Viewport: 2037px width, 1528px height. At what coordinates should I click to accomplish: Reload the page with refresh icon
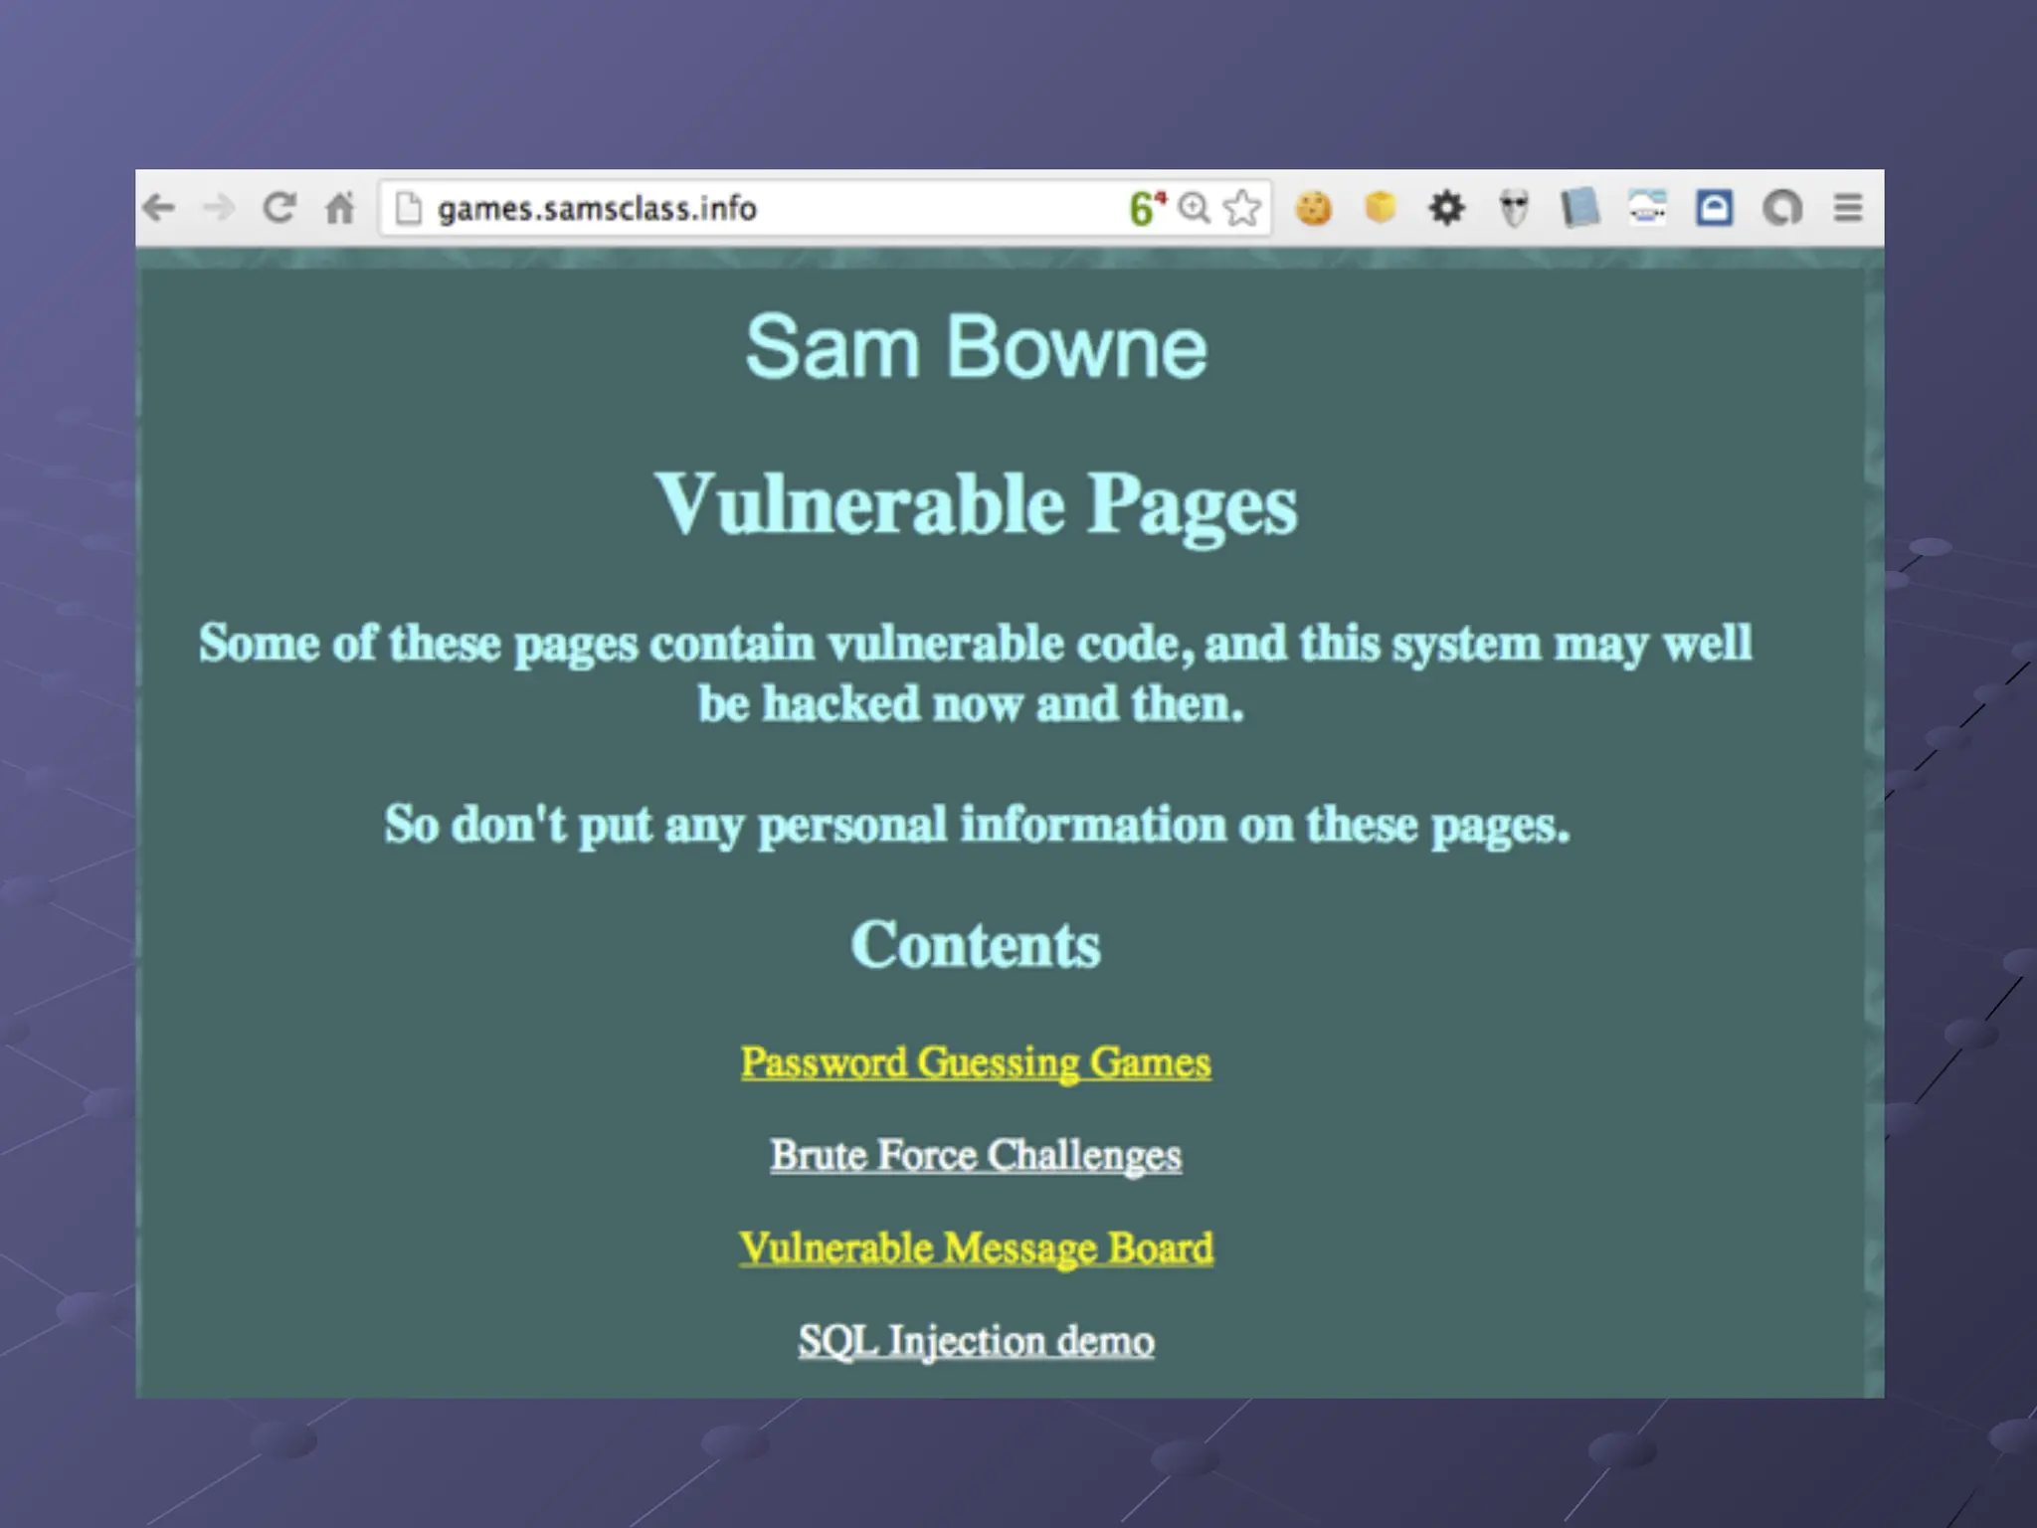(279, 208)
